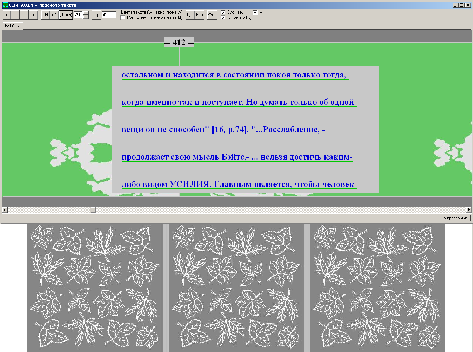Click the '+ N' toolbar button
The height and width of the screenshot is (352, 473).
54,15
